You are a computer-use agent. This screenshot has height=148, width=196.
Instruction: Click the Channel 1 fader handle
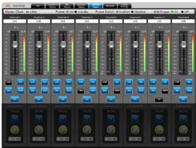pyautogui.click(x=15, y=44)
